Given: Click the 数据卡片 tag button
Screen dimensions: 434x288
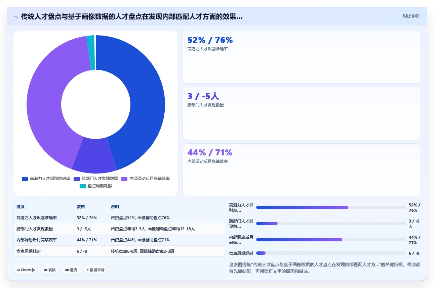Looking at the screenshot, I should click(95, 270).
